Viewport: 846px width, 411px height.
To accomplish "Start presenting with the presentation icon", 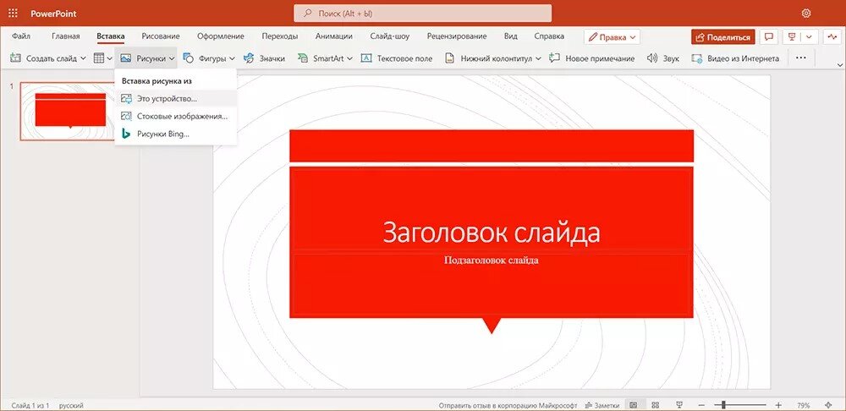I will 792,37.
